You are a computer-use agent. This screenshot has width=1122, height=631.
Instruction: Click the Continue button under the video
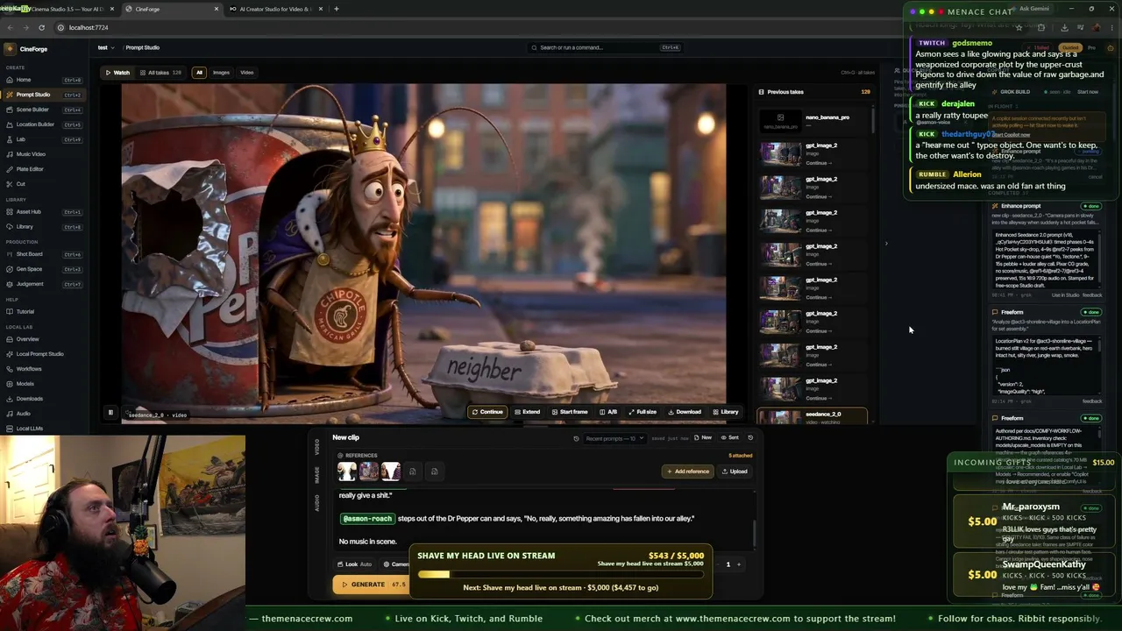pyautogui.click(x=487, y=412)
